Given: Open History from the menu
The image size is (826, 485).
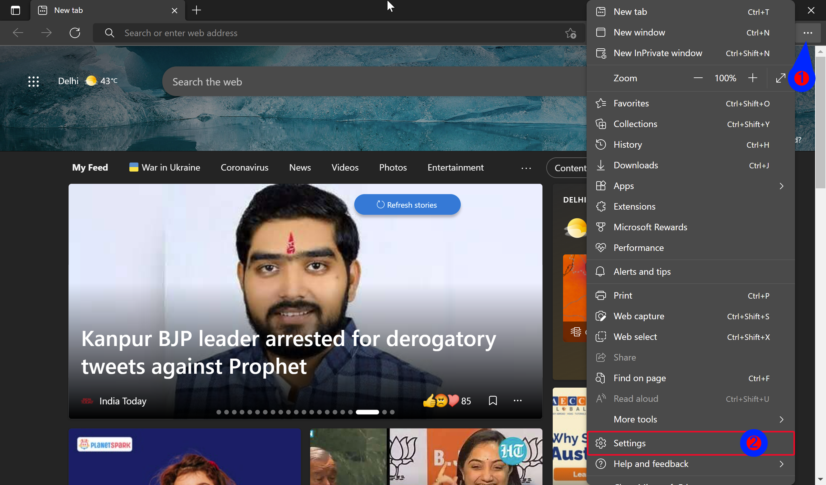Looking at the screenshot, I should pyautogui.click(x=690, y=144).
